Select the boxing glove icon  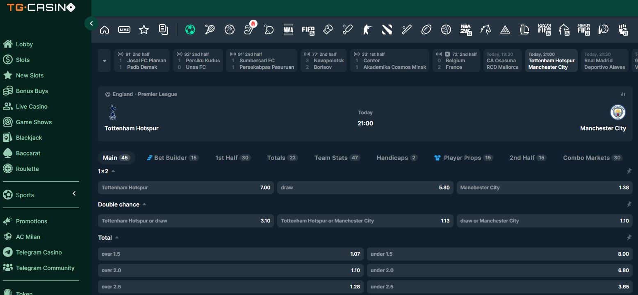pyautogui.click(x=328, y=29)
